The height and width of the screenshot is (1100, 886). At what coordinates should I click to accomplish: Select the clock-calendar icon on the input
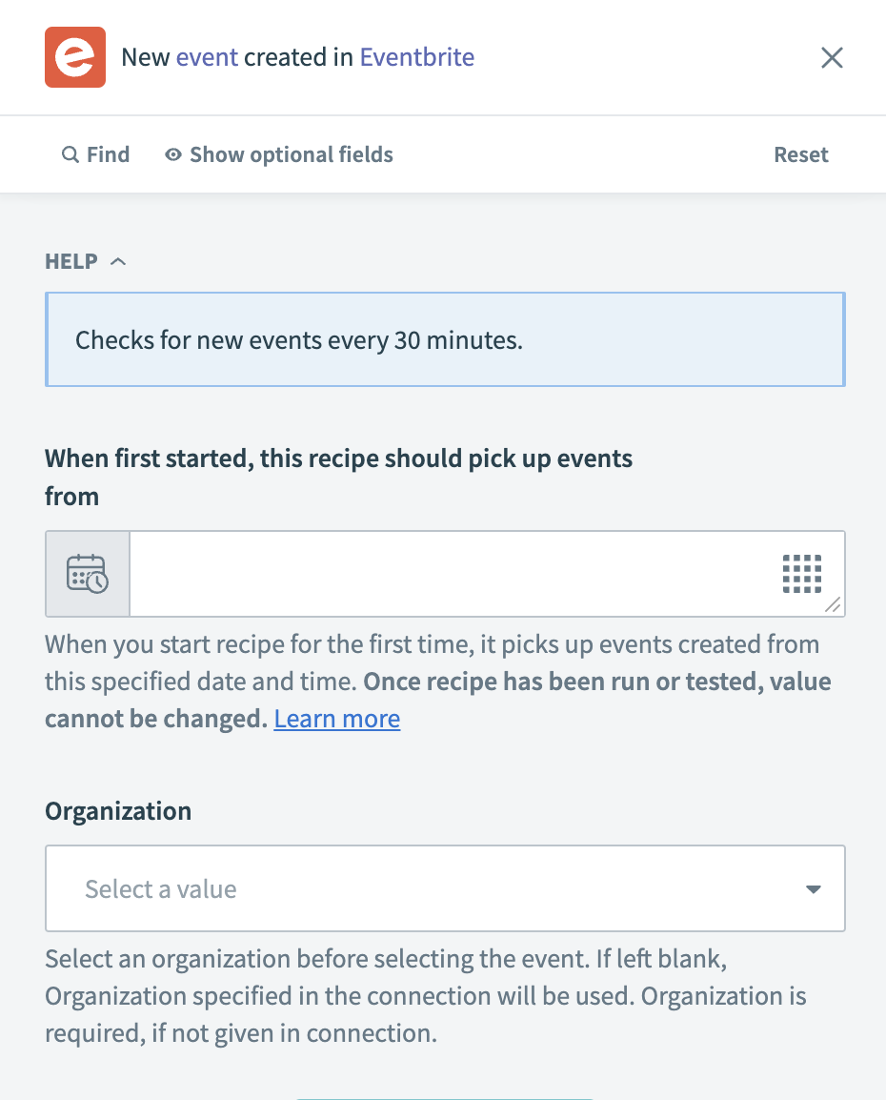point(87,573)
